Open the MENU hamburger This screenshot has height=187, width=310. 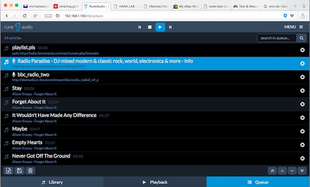[293, 27]
